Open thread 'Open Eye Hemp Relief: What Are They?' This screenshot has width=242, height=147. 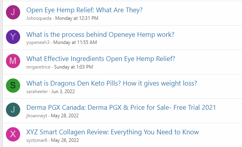click(x=84, y=10)
